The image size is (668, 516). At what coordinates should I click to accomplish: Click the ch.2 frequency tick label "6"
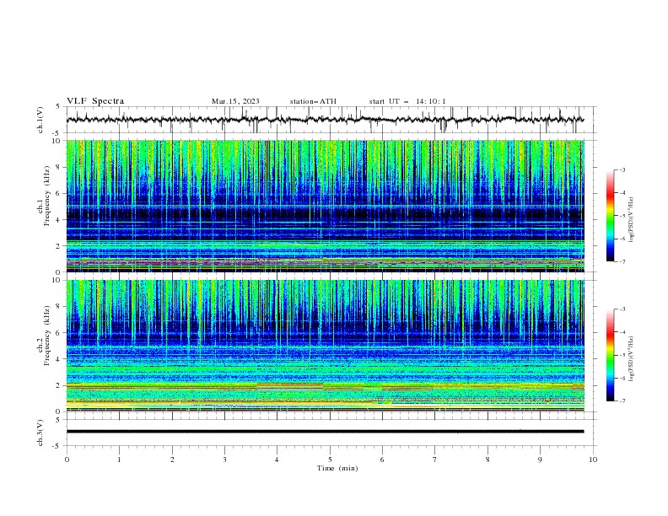point(59,333)
